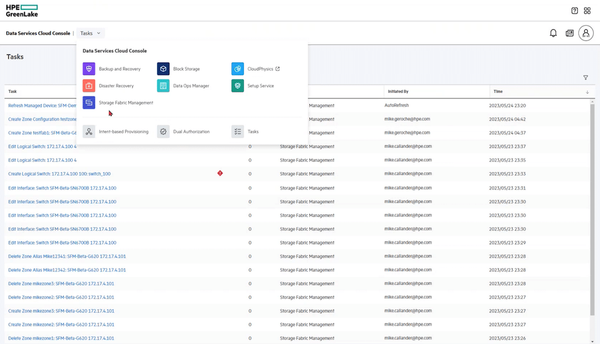Open Delete Zone mikezone1 task link
Viewport: 600px width, 344px height.
coord(61,338)
